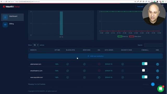Image resolution: width=167 pixels, height=94 pixels.
Task: Sort table by Firewall column
Action: pos(145,50)
